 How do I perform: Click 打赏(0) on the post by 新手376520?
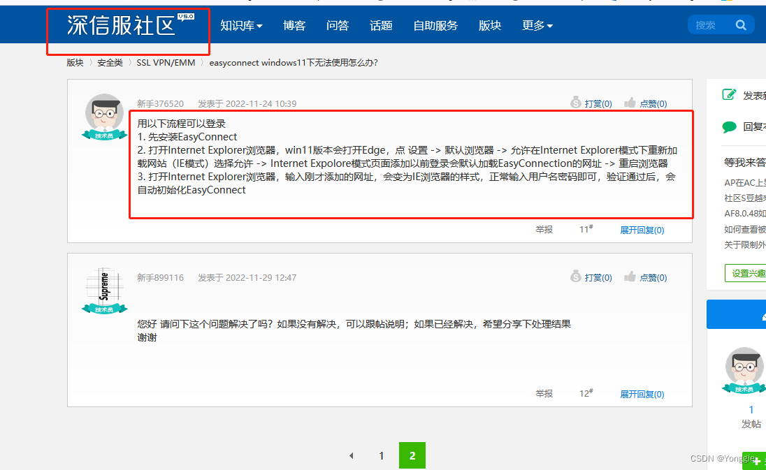(x=598, y=103)
